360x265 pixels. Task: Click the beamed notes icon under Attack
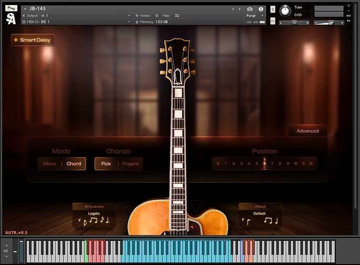click(x=268, y=220)
